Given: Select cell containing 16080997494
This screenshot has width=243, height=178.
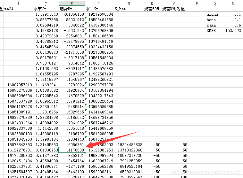Looking at the screenshot, I should (x=99, y=155).
